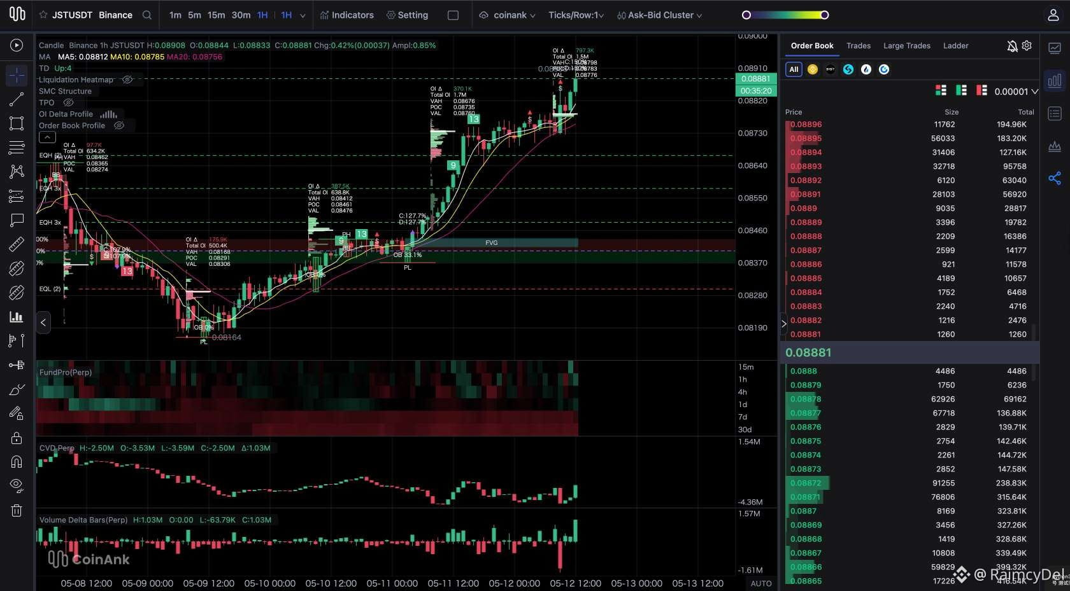Select the horizontal parallel lines tool
The width and height of the screenshot is (1070, 591).
click(x=17, y=148)
